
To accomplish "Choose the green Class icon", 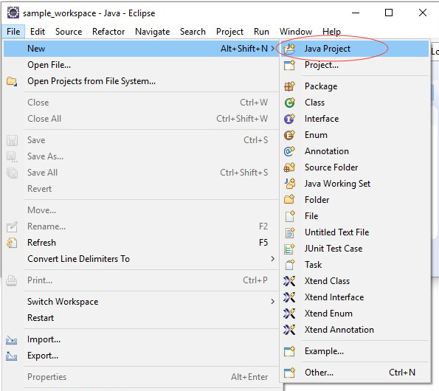I will pos(289,103).
